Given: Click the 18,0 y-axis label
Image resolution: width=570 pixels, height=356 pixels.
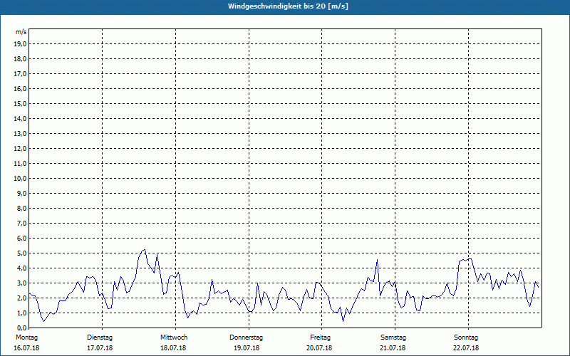Looking at the screenshot, I should click(x=21, y=59).
